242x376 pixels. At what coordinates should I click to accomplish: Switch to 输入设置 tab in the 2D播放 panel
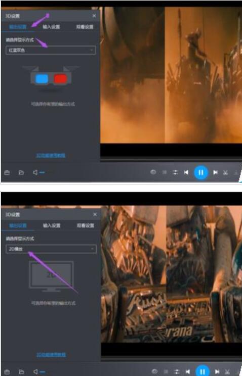coord(52,225)
